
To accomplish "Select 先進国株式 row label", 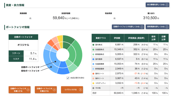I will click(100, 50).
